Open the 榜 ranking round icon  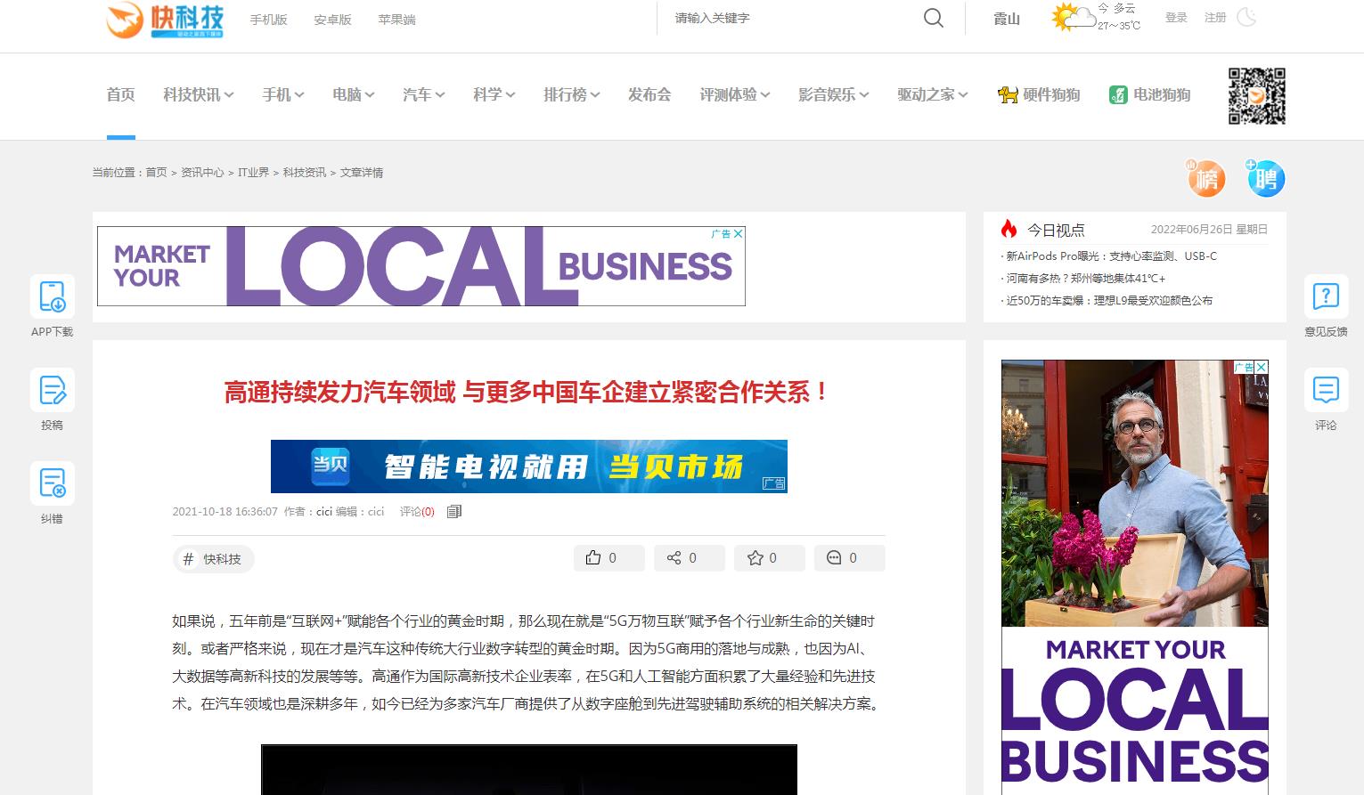1206,178
